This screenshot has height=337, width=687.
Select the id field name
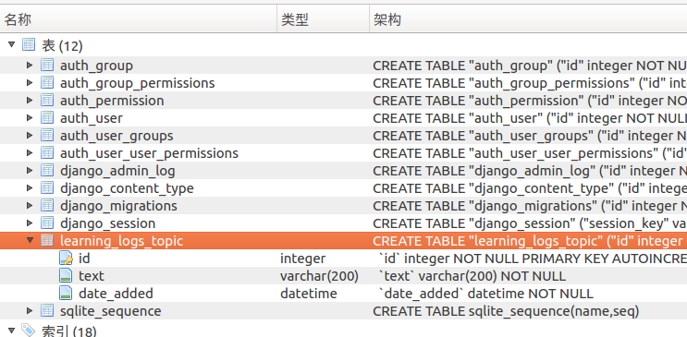coord(84,259)
